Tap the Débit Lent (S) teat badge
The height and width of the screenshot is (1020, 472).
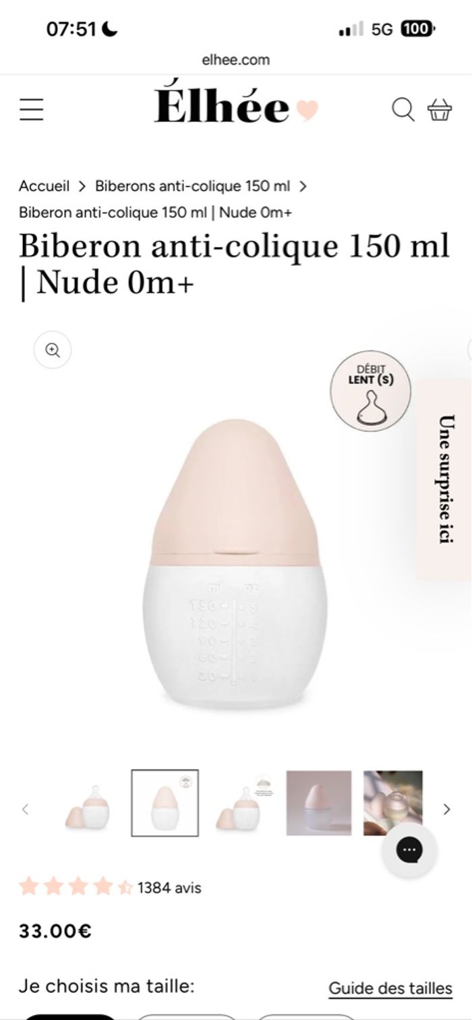tap(370, 391)
